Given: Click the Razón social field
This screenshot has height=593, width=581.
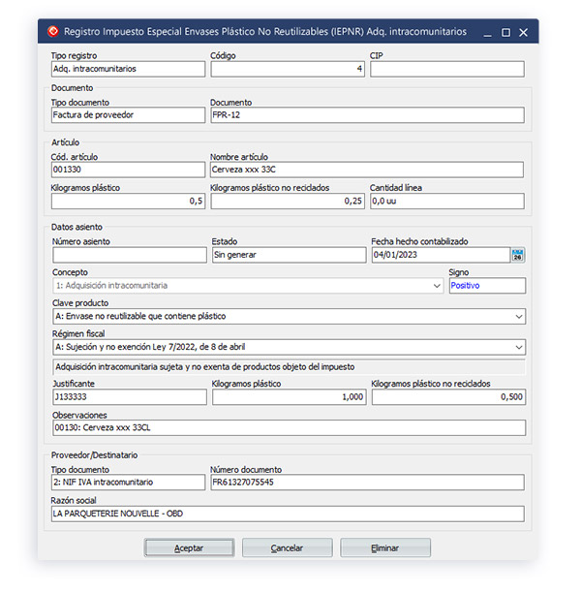Looking at the screenshot, I should [288, 514].
